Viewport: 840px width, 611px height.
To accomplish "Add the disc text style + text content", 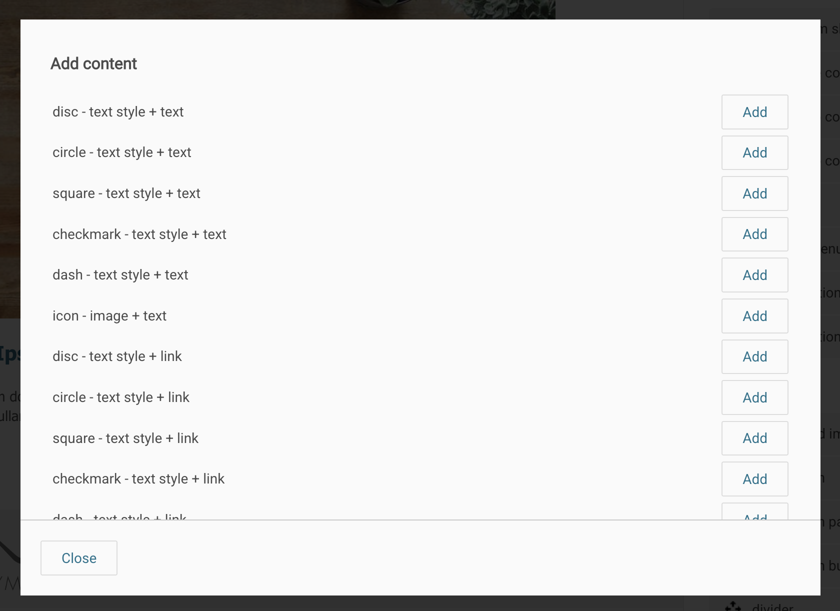I will (754, 112).
